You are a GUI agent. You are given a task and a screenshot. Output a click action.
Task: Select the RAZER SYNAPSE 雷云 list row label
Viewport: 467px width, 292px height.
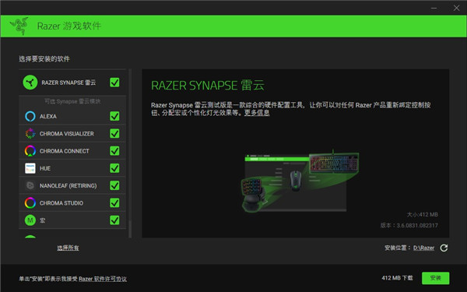coord(68,83)
